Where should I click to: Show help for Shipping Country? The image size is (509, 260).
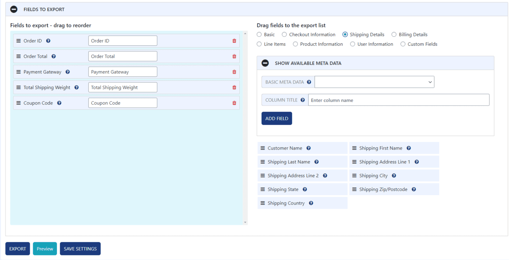[x=311, y=203]
